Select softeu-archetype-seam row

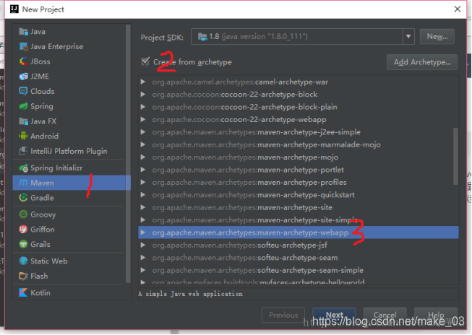299,258
